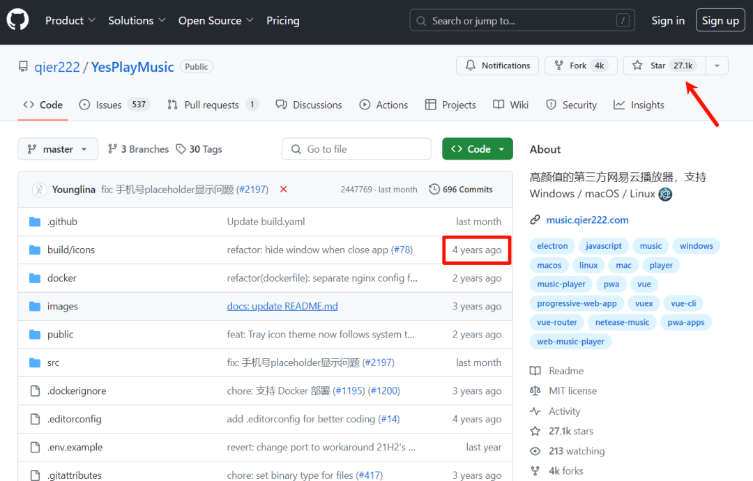Click the Sign in link
Viewport: 753px width, 481px height.
668,21
